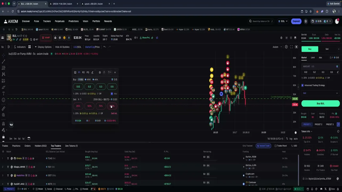Focus the token search field
This screenshot has height=192, width=342.
[x=261, y=21]
